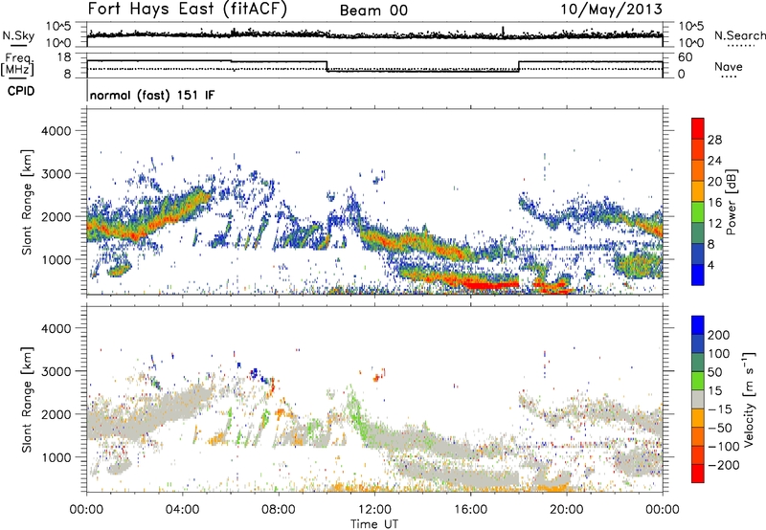Click the '20:00' time axis label
Viewport: 766px width, 530px height.
566,510
